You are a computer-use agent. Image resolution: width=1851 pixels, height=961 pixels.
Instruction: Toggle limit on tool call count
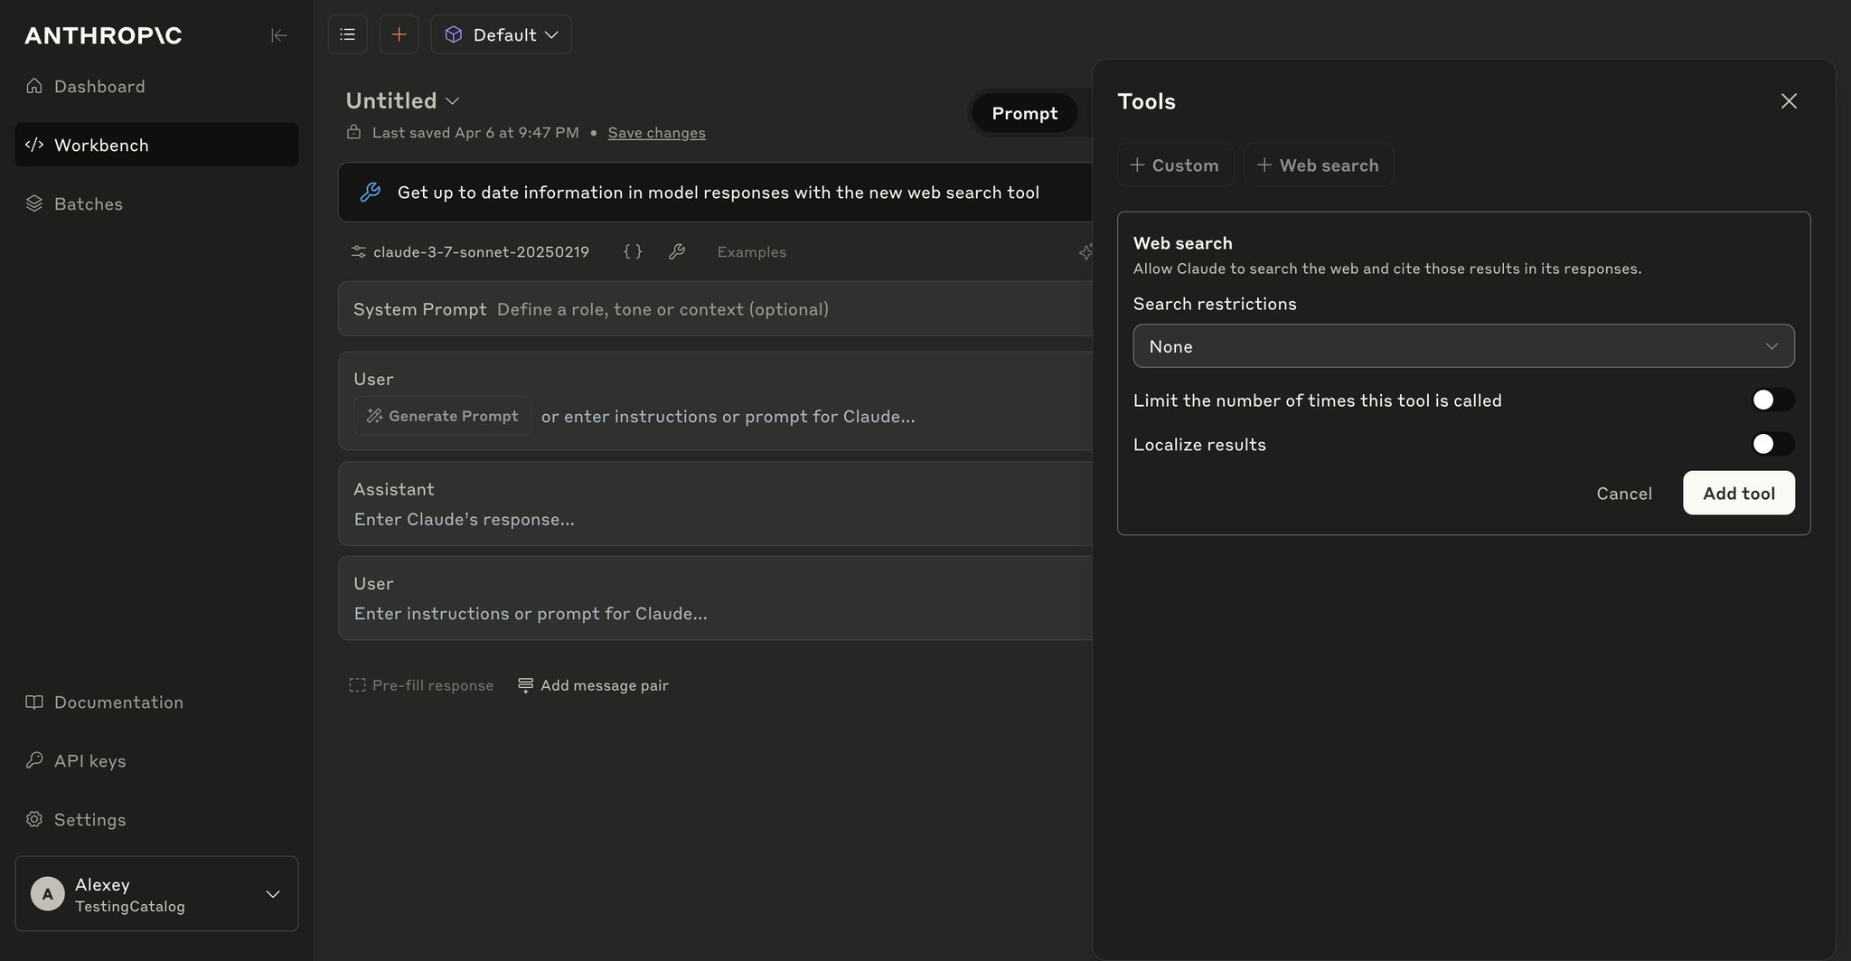(x=1772, y=400)
